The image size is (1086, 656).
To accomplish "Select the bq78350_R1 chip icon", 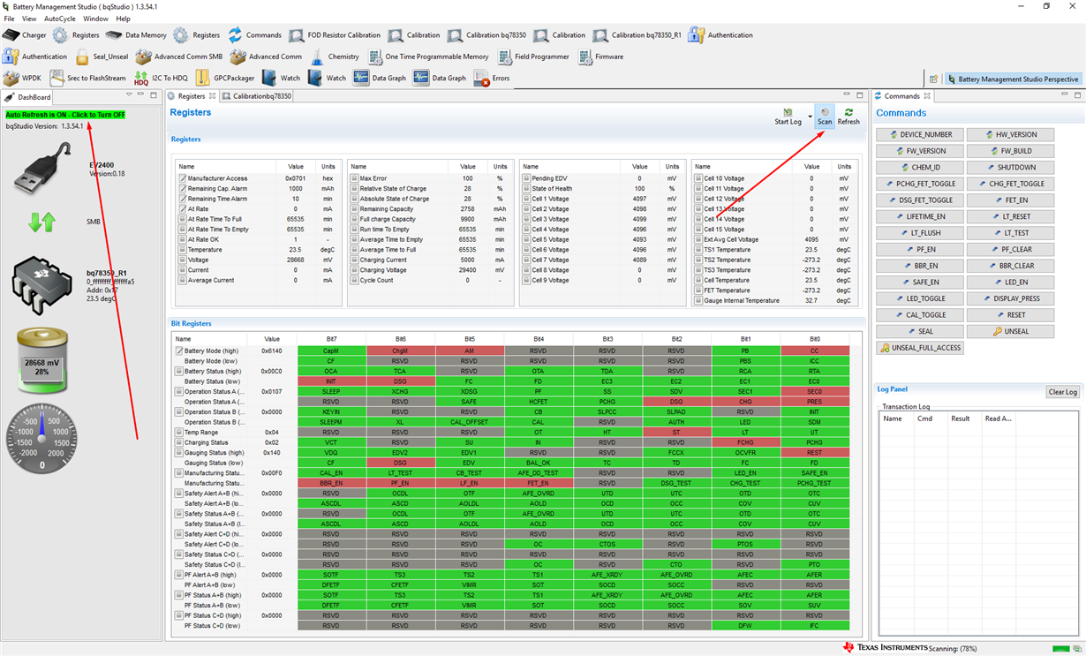I will click(42, 285).
